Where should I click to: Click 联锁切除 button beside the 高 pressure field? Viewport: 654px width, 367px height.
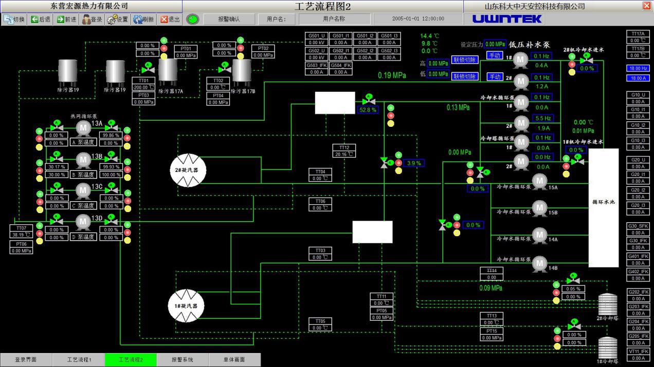465,60
